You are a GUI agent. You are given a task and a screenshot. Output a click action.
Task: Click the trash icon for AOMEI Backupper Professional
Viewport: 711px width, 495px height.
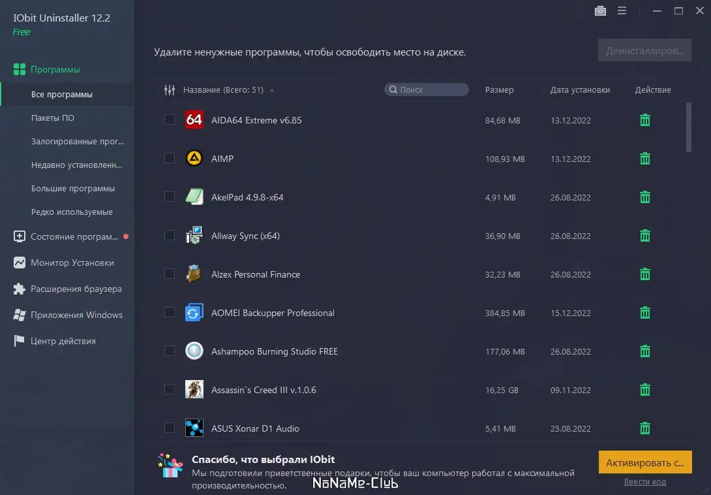645,313
